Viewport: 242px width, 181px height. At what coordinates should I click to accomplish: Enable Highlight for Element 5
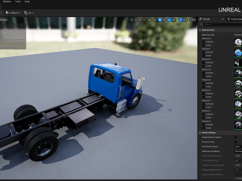(203, 94)
